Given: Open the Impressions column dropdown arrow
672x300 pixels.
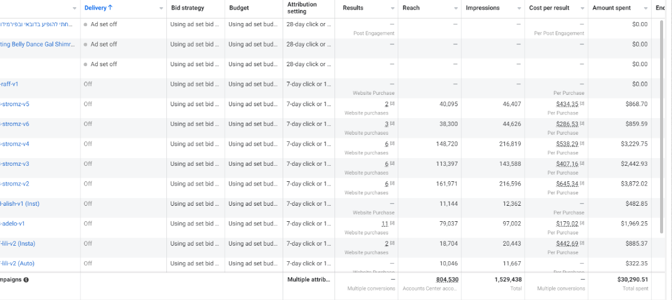Looking at the screenshot, I should click(x=519, y=8).
